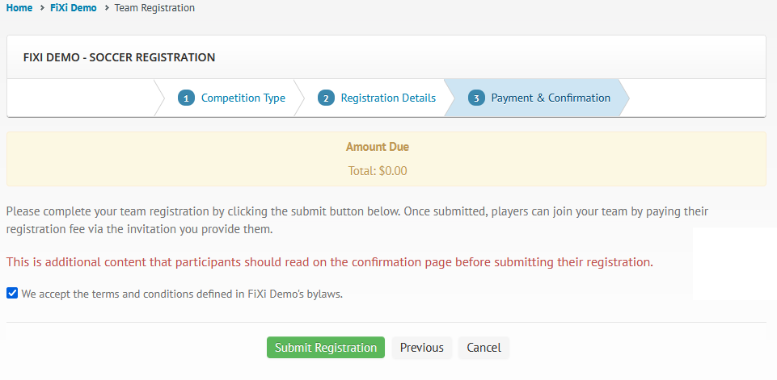The image size is (777, 380).
Task: Click the 'We accept the terms' label text
Action: tap(182, 294)
